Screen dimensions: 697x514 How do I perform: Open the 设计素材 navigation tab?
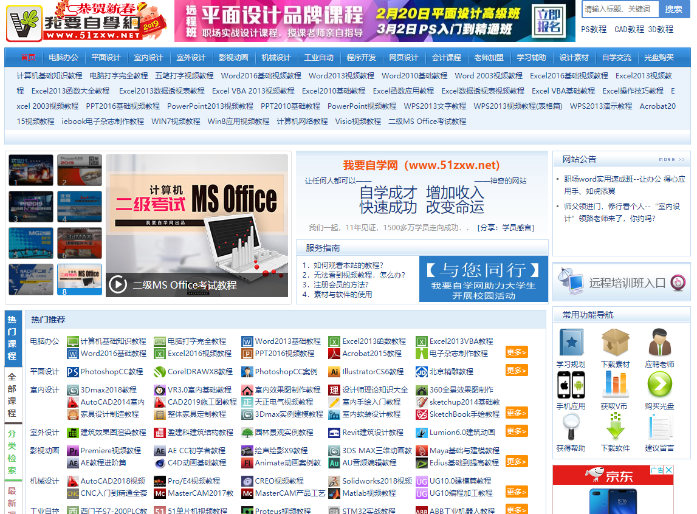point(574,57)
